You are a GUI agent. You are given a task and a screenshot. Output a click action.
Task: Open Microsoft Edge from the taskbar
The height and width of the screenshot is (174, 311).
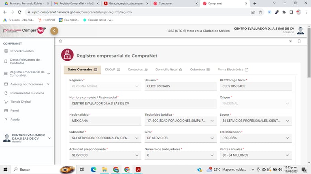[93, 170]
